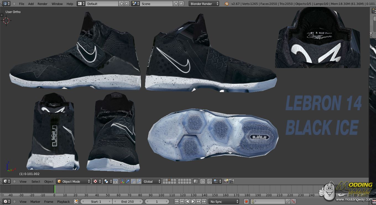Toggle snap during transform magnet

tap(210, 181)
